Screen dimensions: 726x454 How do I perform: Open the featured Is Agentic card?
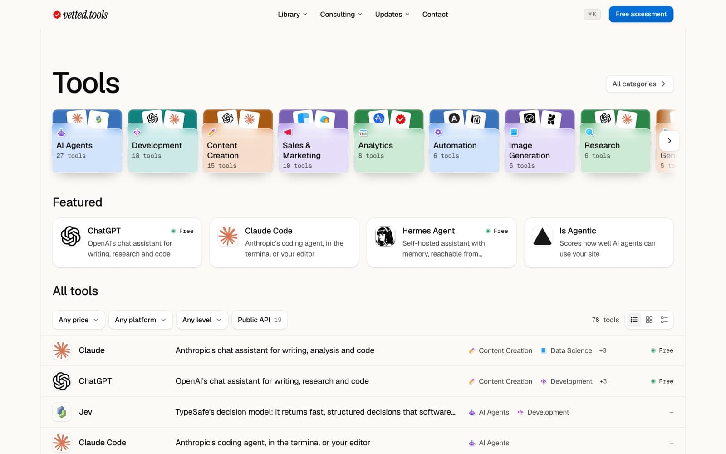click(x=599, y=242)
